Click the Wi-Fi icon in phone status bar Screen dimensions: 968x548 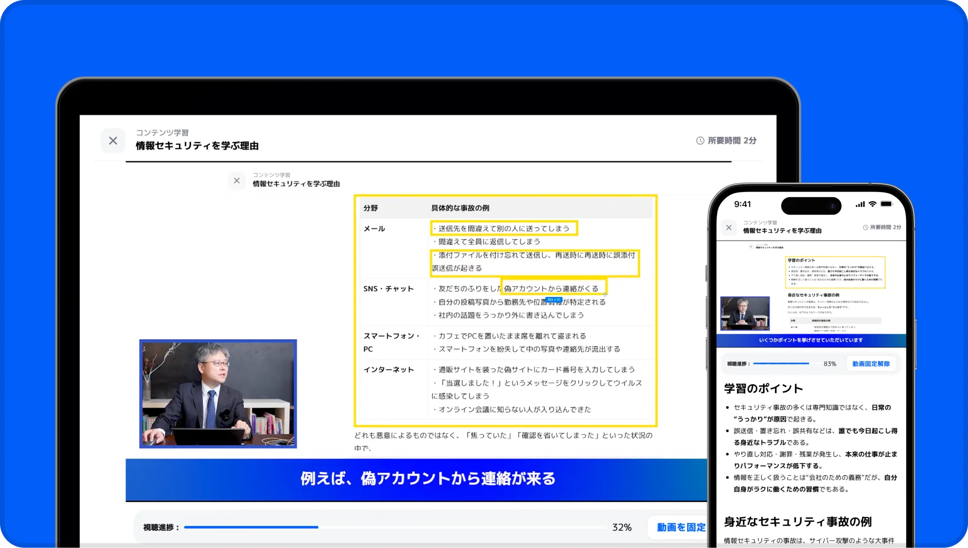pos(872,204)
